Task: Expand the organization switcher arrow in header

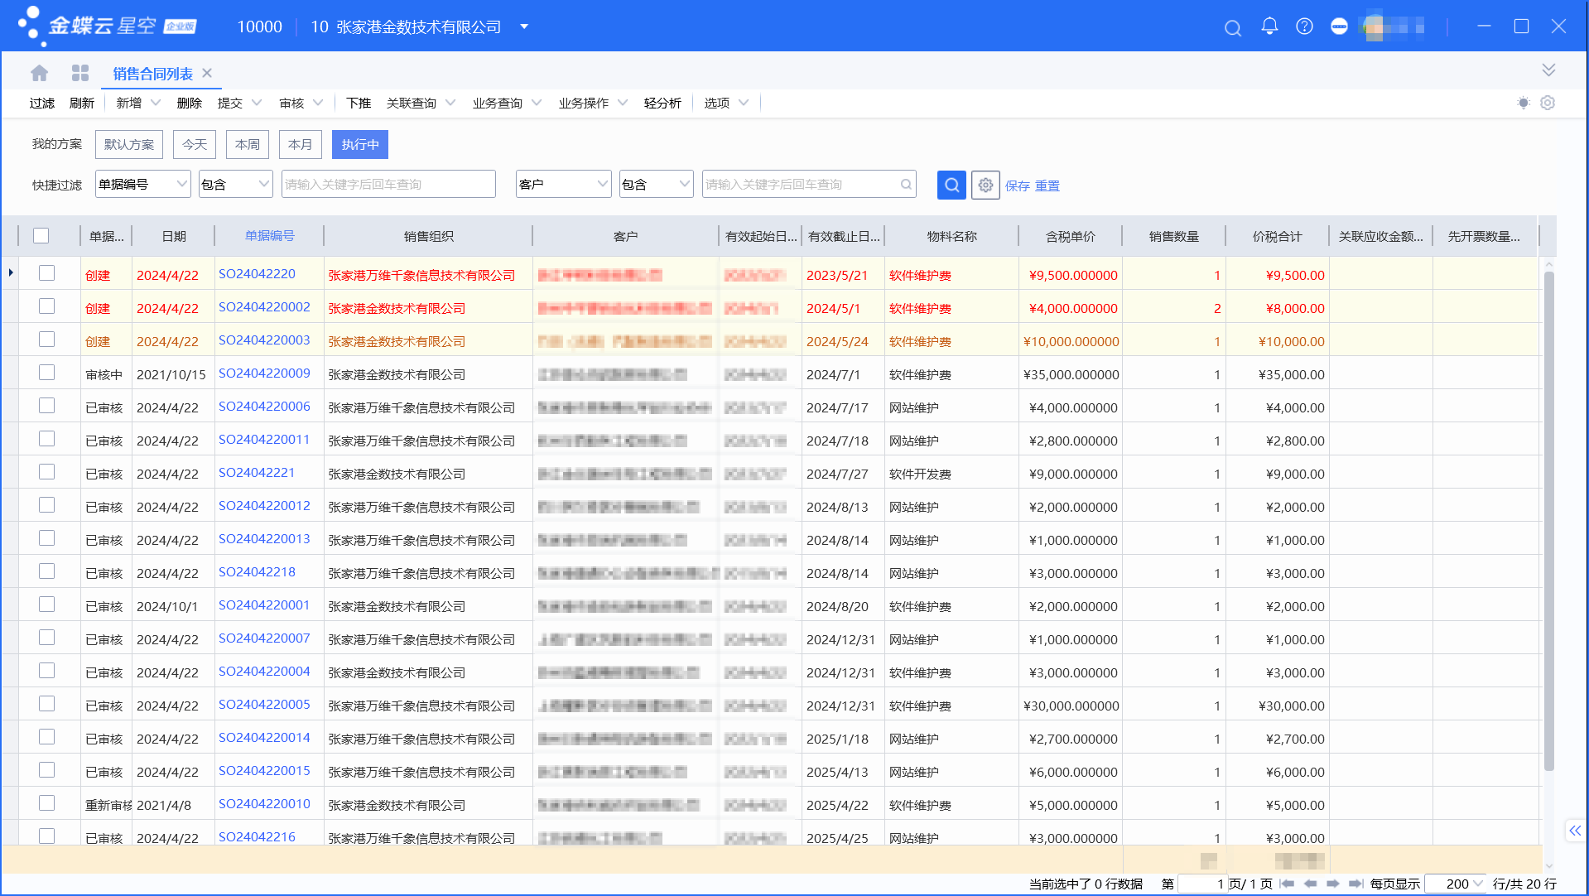Action: 524,26
